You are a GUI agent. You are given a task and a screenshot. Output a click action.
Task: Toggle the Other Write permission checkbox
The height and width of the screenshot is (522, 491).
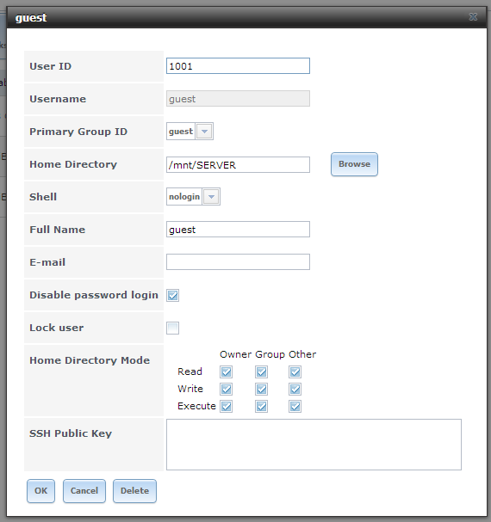[x=295, y=389]
